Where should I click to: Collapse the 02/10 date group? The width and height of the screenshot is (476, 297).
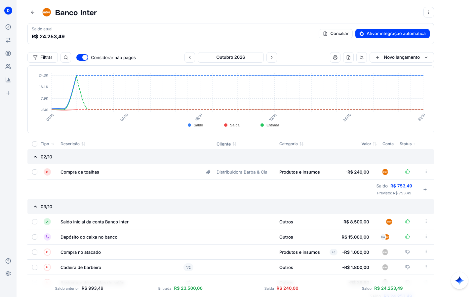(35, 157)
